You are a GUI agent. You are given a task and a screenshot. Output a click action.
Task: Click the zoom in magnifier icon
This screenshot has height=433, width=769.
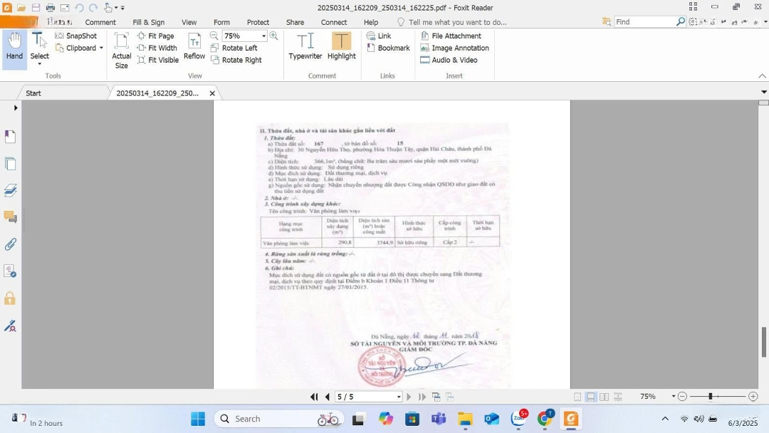point(273,36)
